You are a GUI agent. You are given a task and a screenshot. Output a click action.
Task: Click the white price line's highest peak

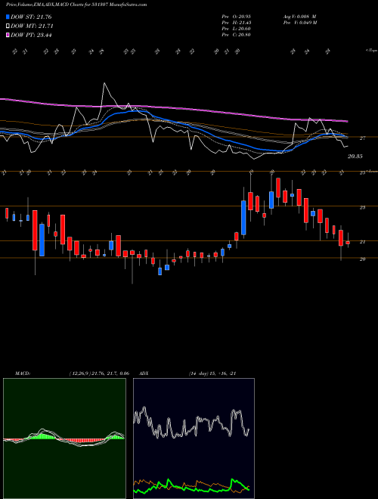pyautogui.click(x=104, y=84)
